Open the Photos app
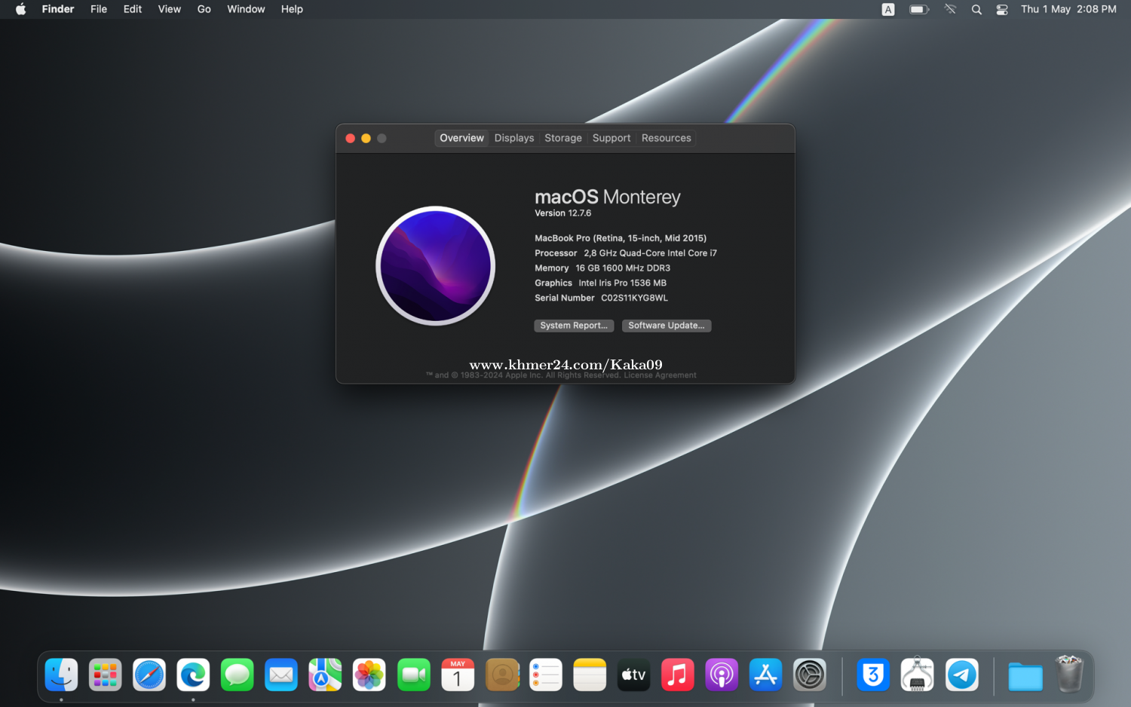Image resolution: width=1131 pixels, height=707 pixels. coord(369,675)
